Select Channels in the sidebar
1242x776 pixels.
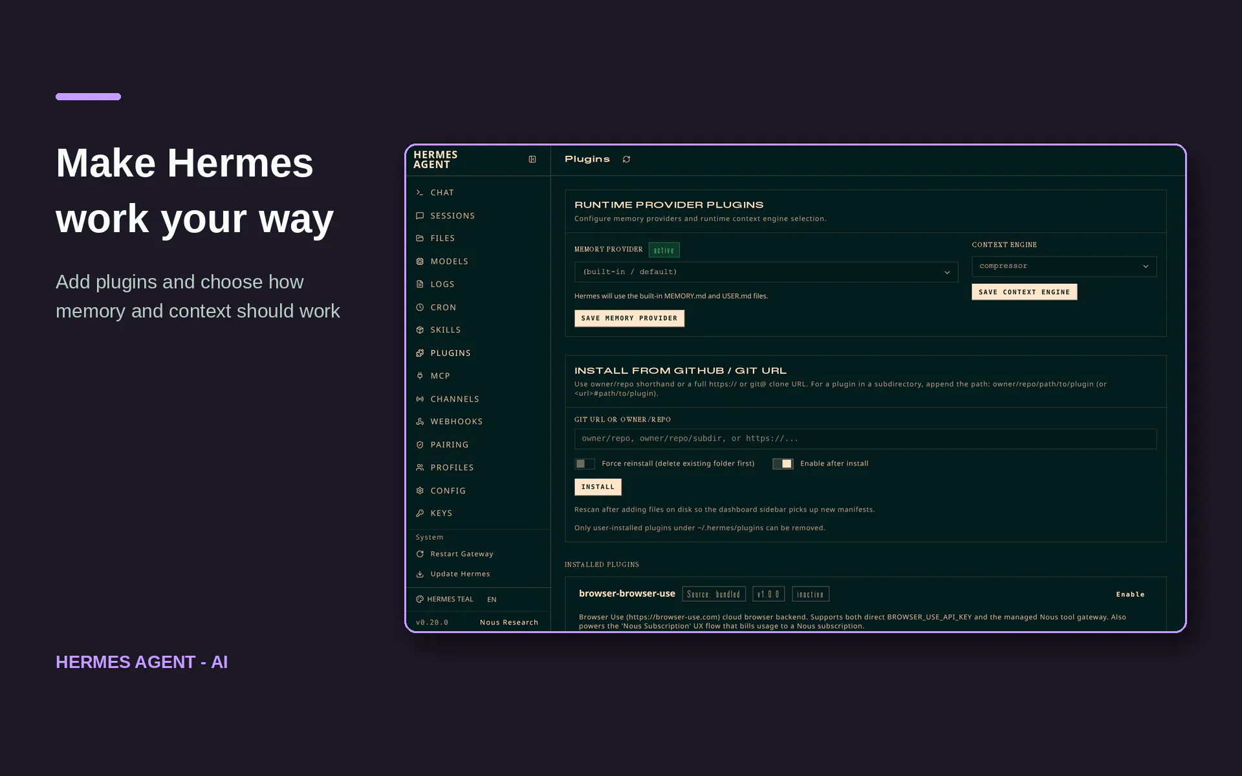pyautogui.click(x=455, y=400)
